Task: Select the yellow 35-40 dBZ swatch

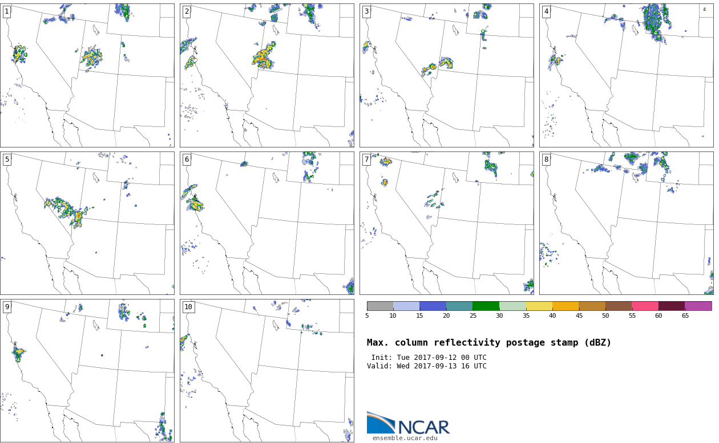Action: pyautogui.click(x=539, y=306)
